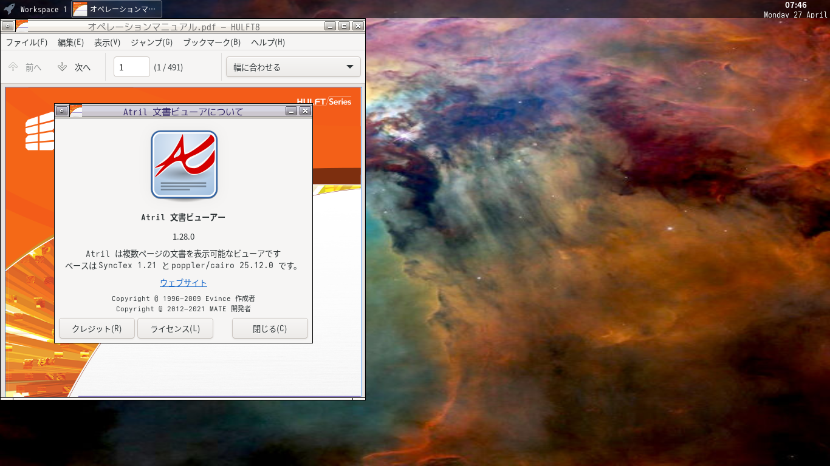Go to next page with 次へ

click(74, 67)
